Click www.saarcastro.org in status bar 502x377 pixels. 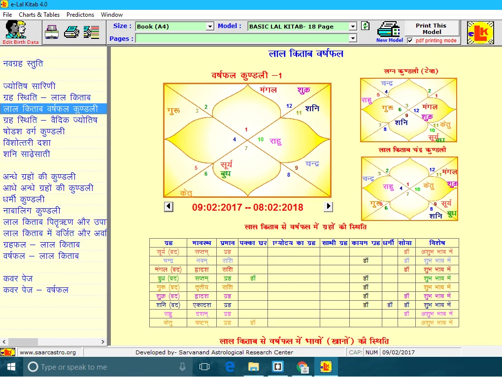(48, 352)
